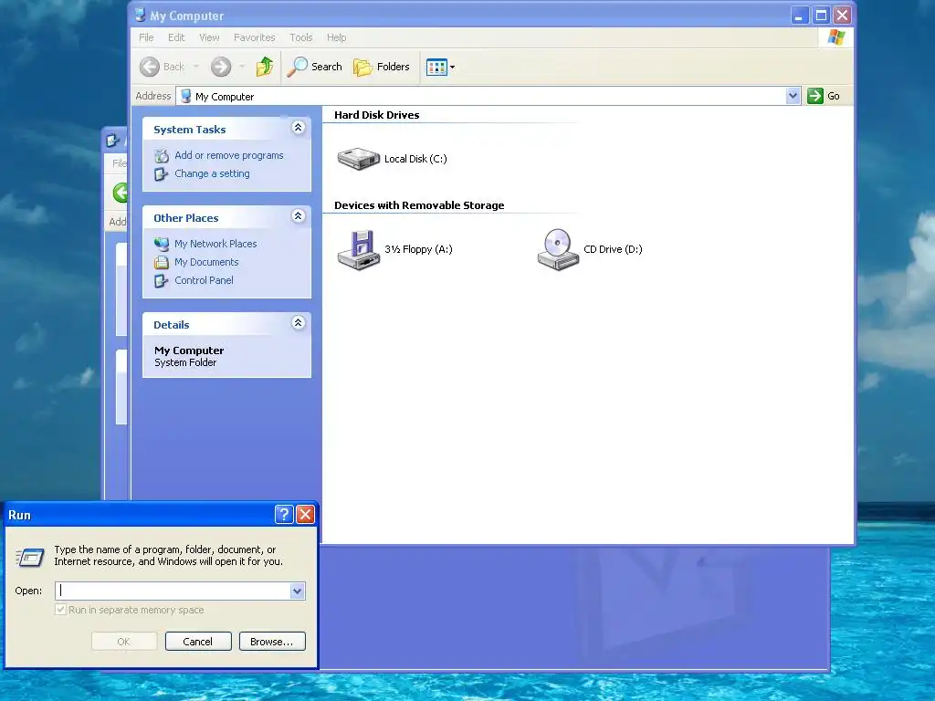Open the Run dialog Open dropdown arrow
935x701 pixels.
click(298, 591)
